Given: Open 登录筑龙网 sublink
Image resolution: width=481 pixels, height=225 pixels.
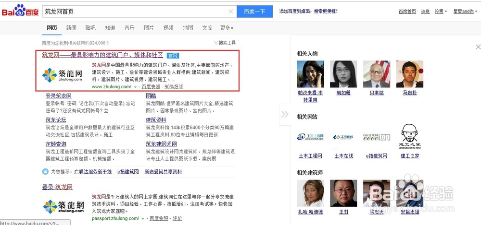Looking at the screenshot, I should point(59,96).
